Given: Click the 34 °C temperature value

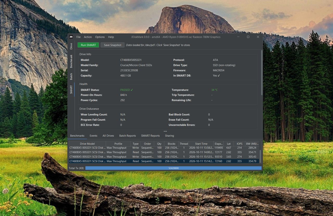Looking at the screenshot, I should pyautogui.click(x=214, y=90).
